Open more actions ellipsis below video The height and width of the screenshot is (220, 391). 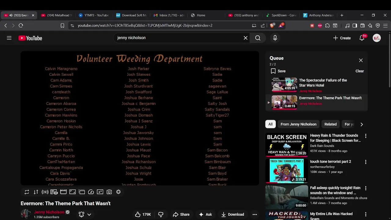coord(255,215)
